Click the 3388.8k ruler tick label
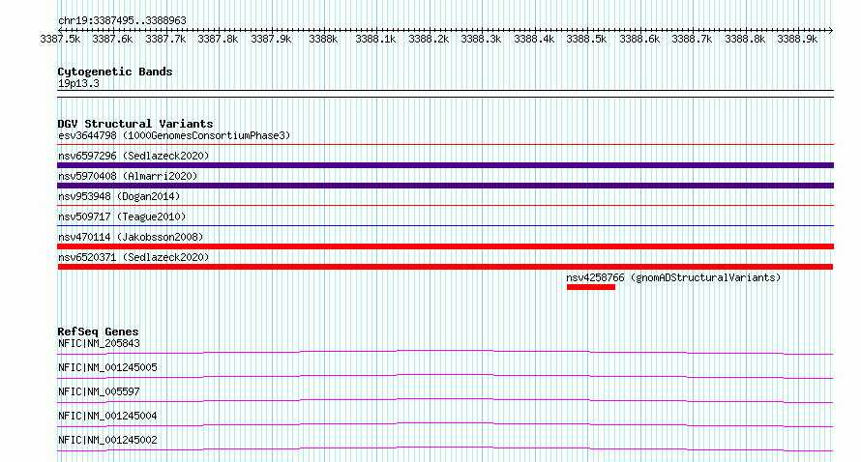The image size is (861, 462). [745, 39]
